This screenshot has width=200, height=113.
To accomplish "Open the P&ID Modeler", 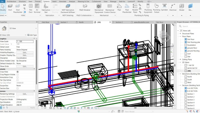I will [x=85, y=7].
